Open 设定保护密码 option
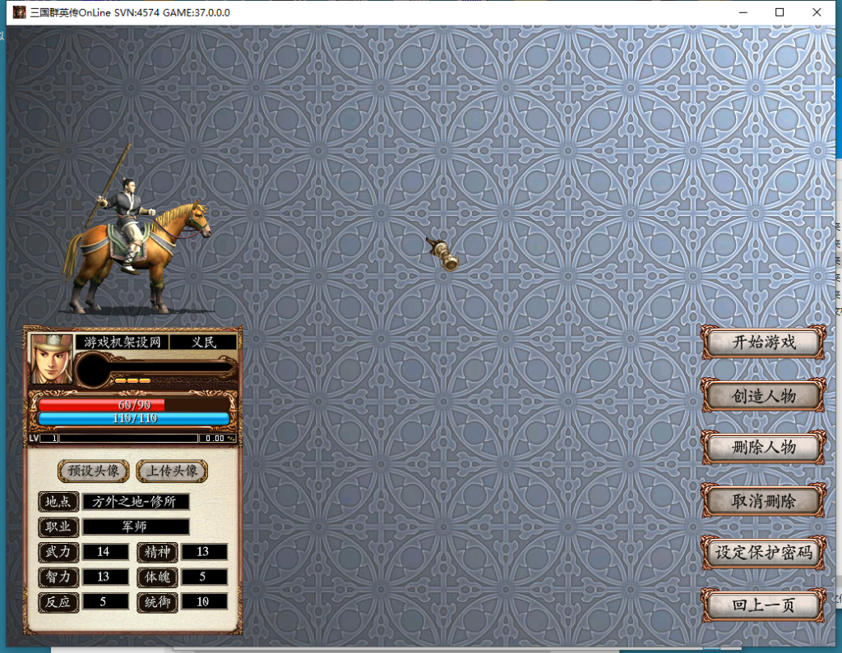The width and height of the screenshot is (842, 653). click(763, 552)
